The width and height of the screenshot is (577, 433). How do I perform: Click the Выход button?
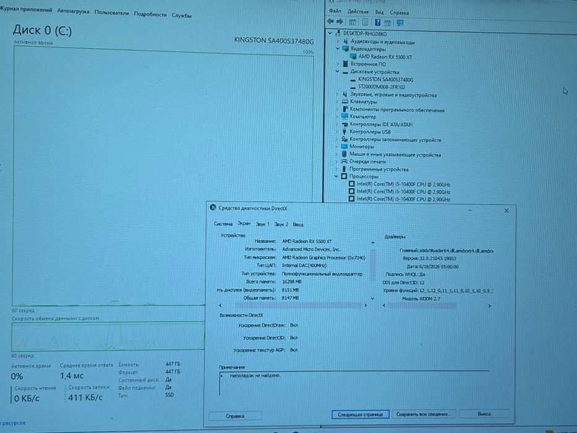(484, 413)
